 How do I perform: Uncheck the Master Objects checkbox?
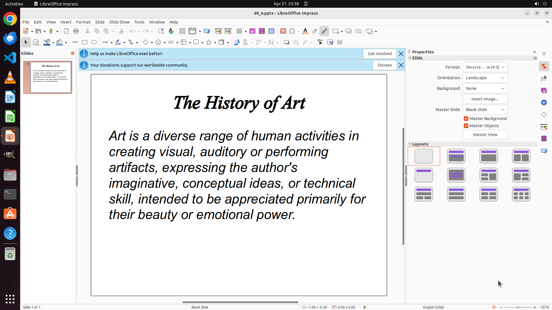(x=466, y=126)
